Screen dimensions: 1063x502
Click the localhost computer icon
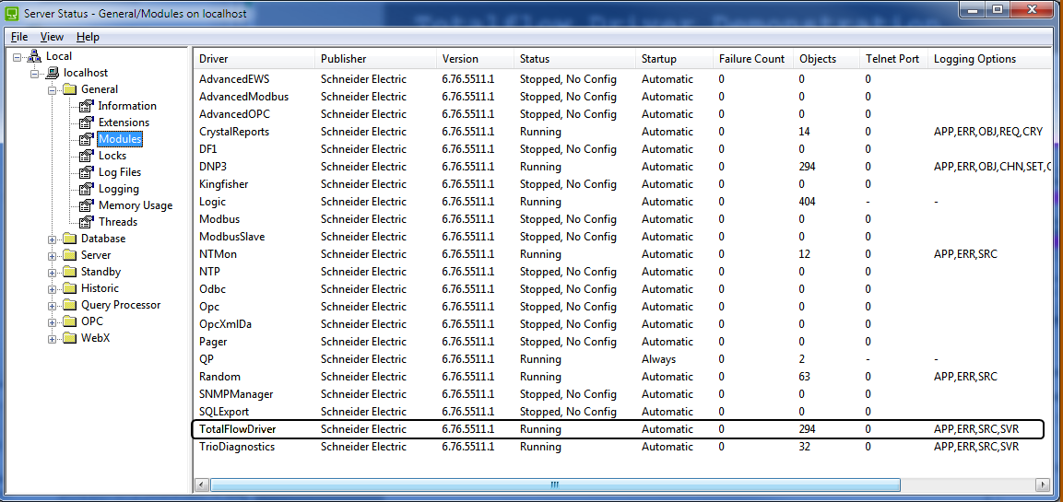(x=53, y=73)
